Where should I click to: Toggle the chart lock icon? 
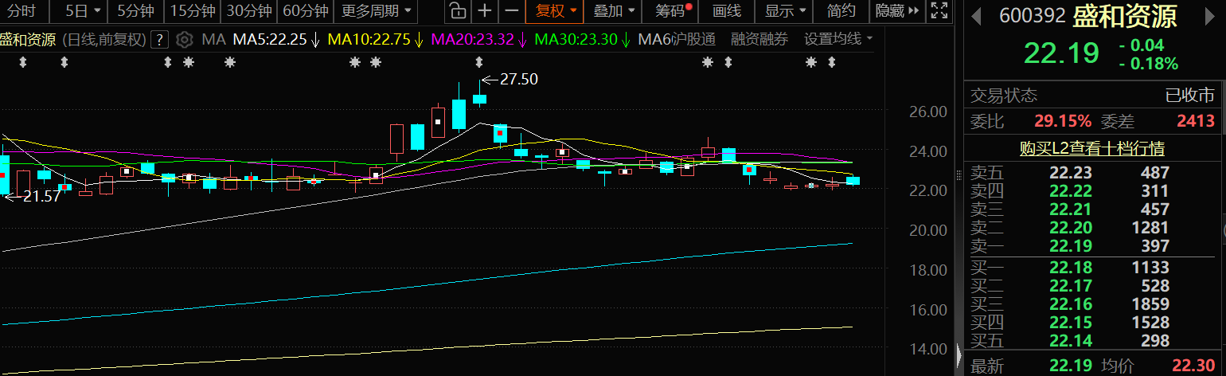point(456,11)
